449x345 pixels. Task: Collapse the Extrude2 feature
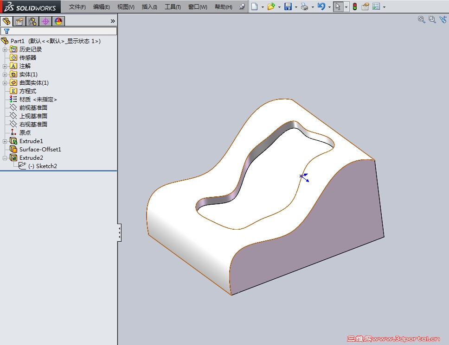coord(5,158)
